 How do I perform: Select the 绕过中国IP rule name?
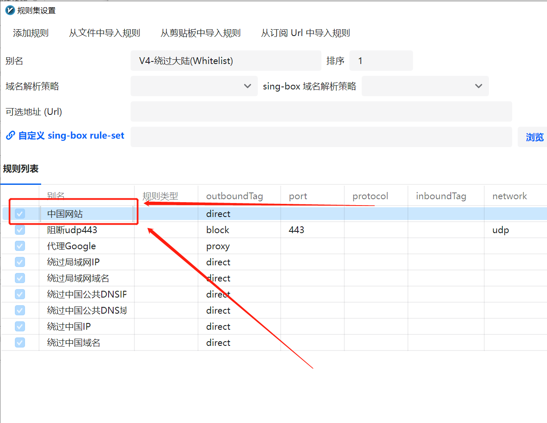point(69,327)
